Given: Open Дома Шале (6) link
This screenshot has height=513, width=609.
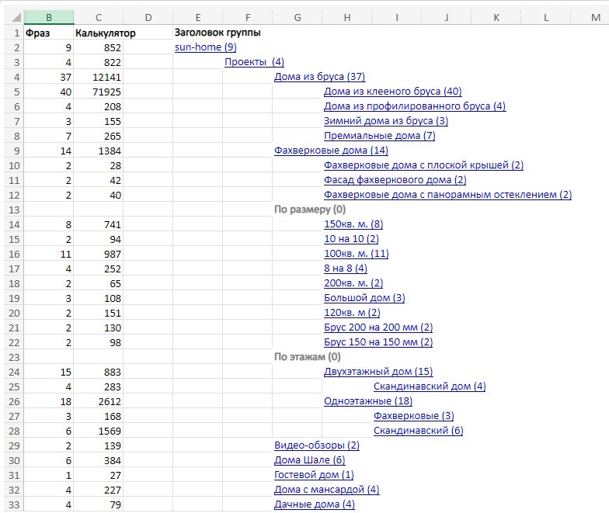Looking at the screenshot, I should 309,460.
